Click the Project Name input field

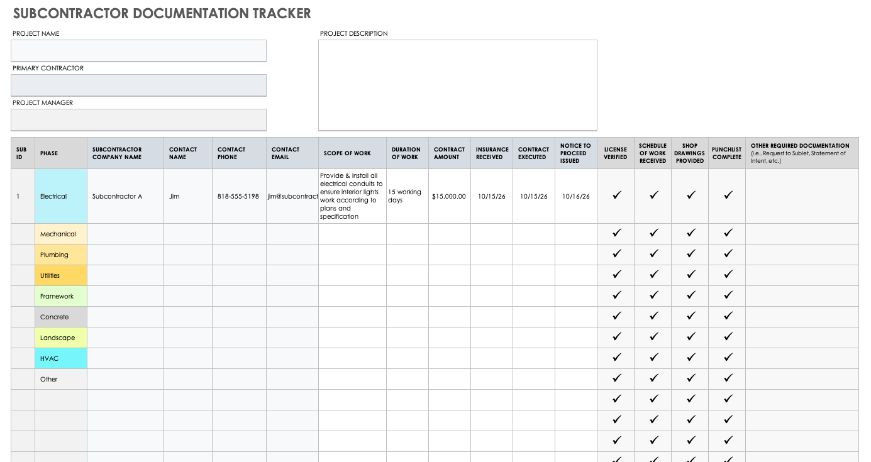138,51
